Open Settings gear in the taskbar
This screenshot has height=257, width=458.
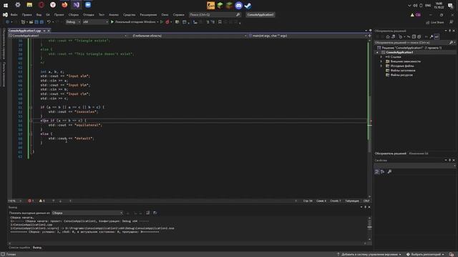pos(17,5)
